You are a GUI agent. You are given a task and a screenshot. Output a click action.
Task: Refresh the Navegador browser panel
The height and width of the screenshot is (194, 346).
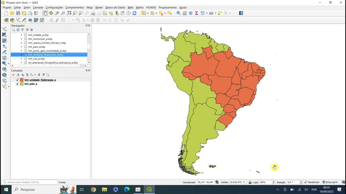(x=18, y=30)
